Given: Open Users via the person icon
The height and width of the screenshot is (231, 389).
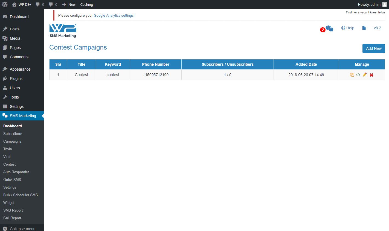Looking at the screenshot, I should 5,88.
